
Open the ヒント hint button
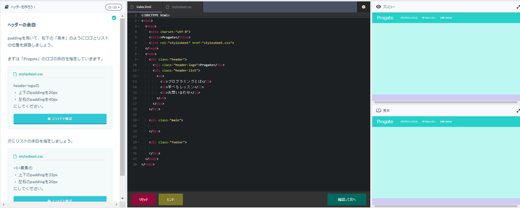click(x=171, y=199)
